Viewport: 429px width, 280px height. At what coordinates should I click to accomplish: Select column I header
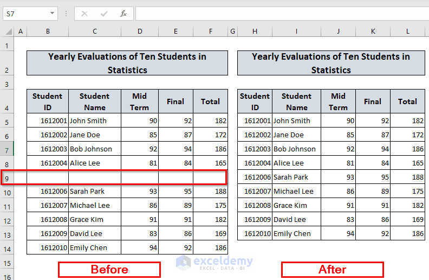(297, 31)
